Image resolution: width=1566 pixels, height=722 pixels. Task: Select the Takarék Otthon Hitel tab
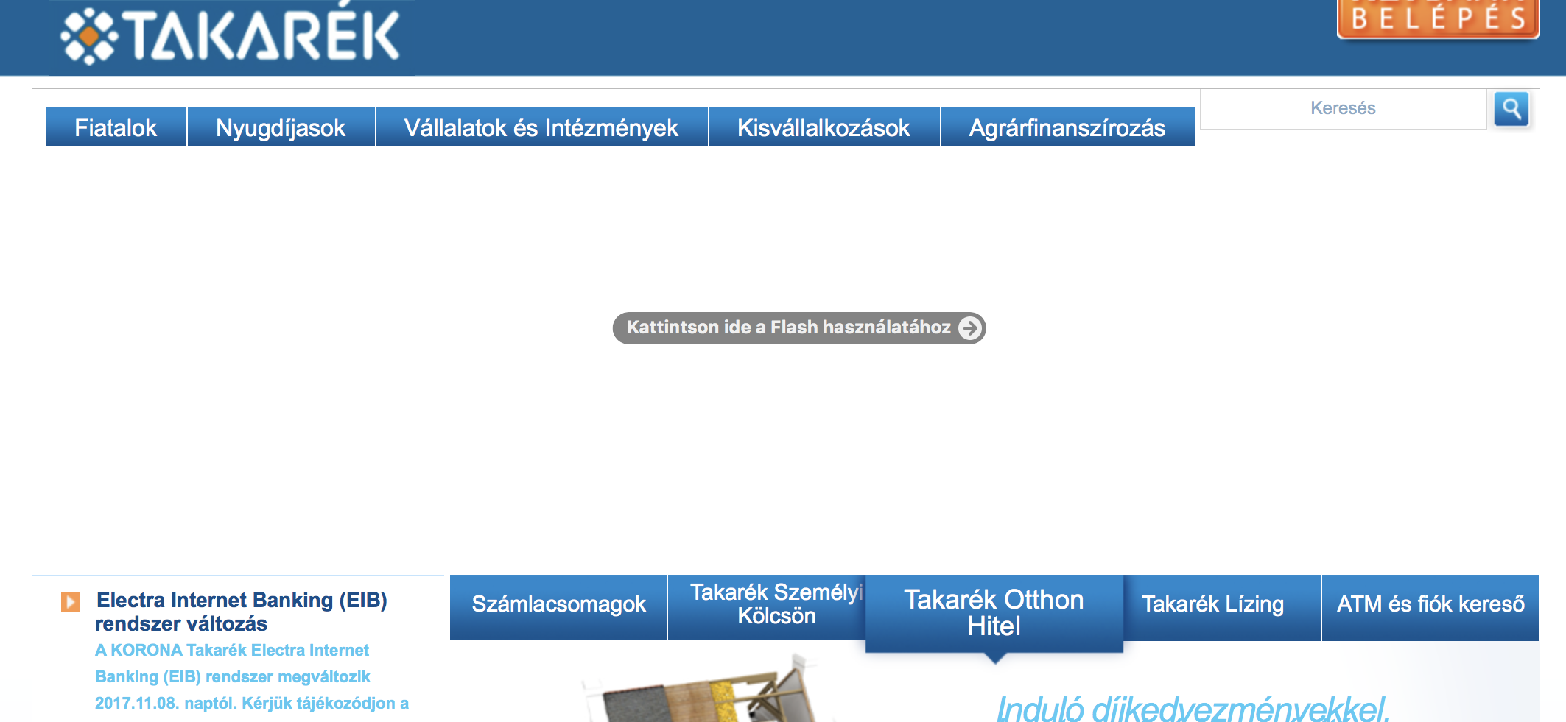tap(994, 613)
